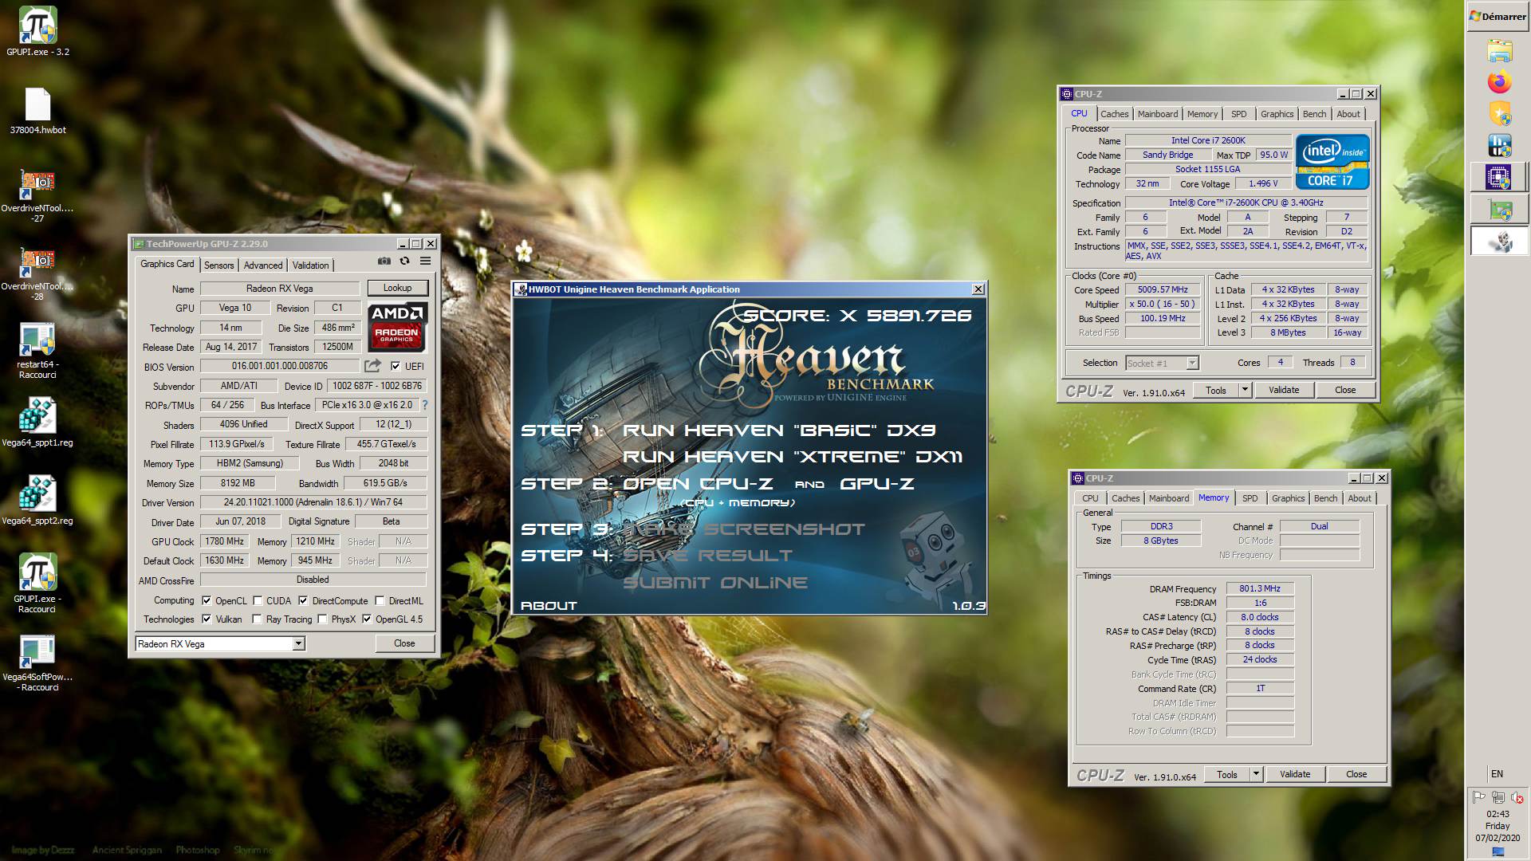Click Run Heaven "Basic" DX9

pos(779,431)
